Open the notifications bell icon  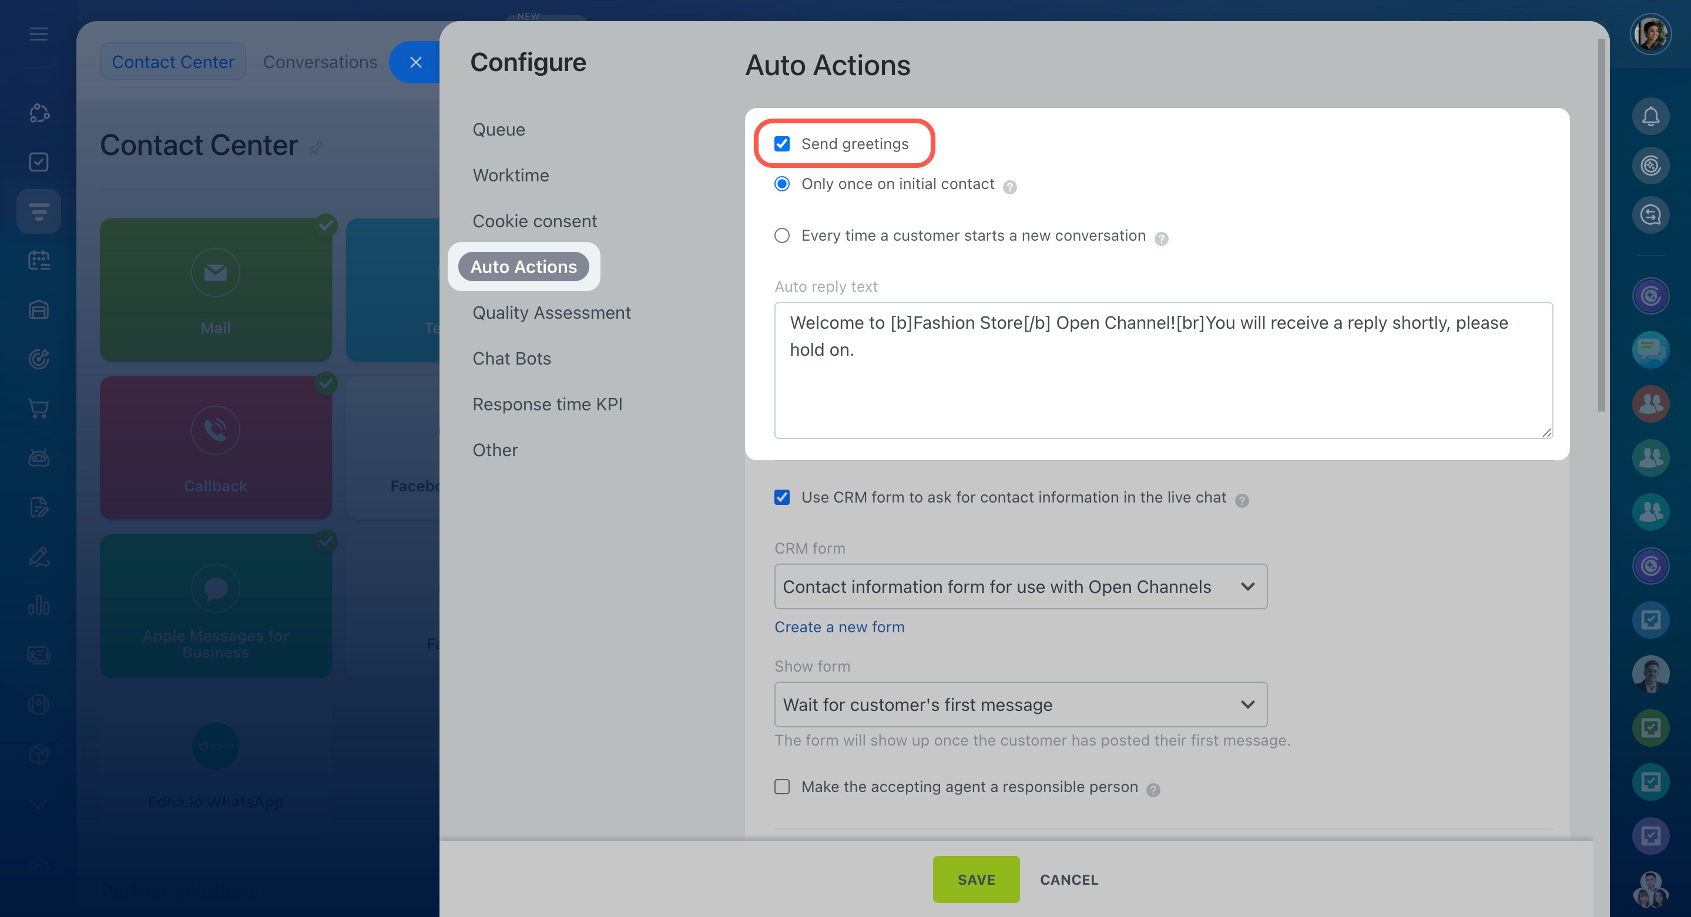tap(1650, 117)
